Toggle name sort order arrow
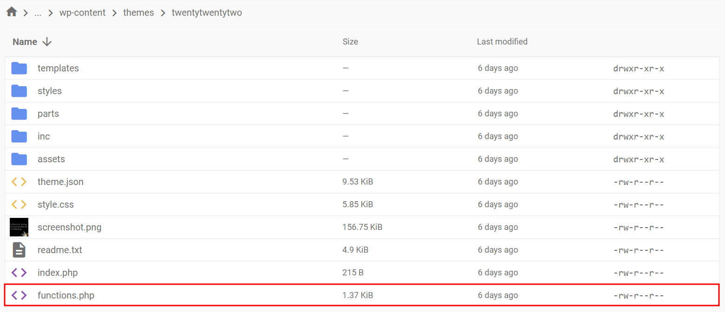This screenshot has width=725, height=312. 47,42
